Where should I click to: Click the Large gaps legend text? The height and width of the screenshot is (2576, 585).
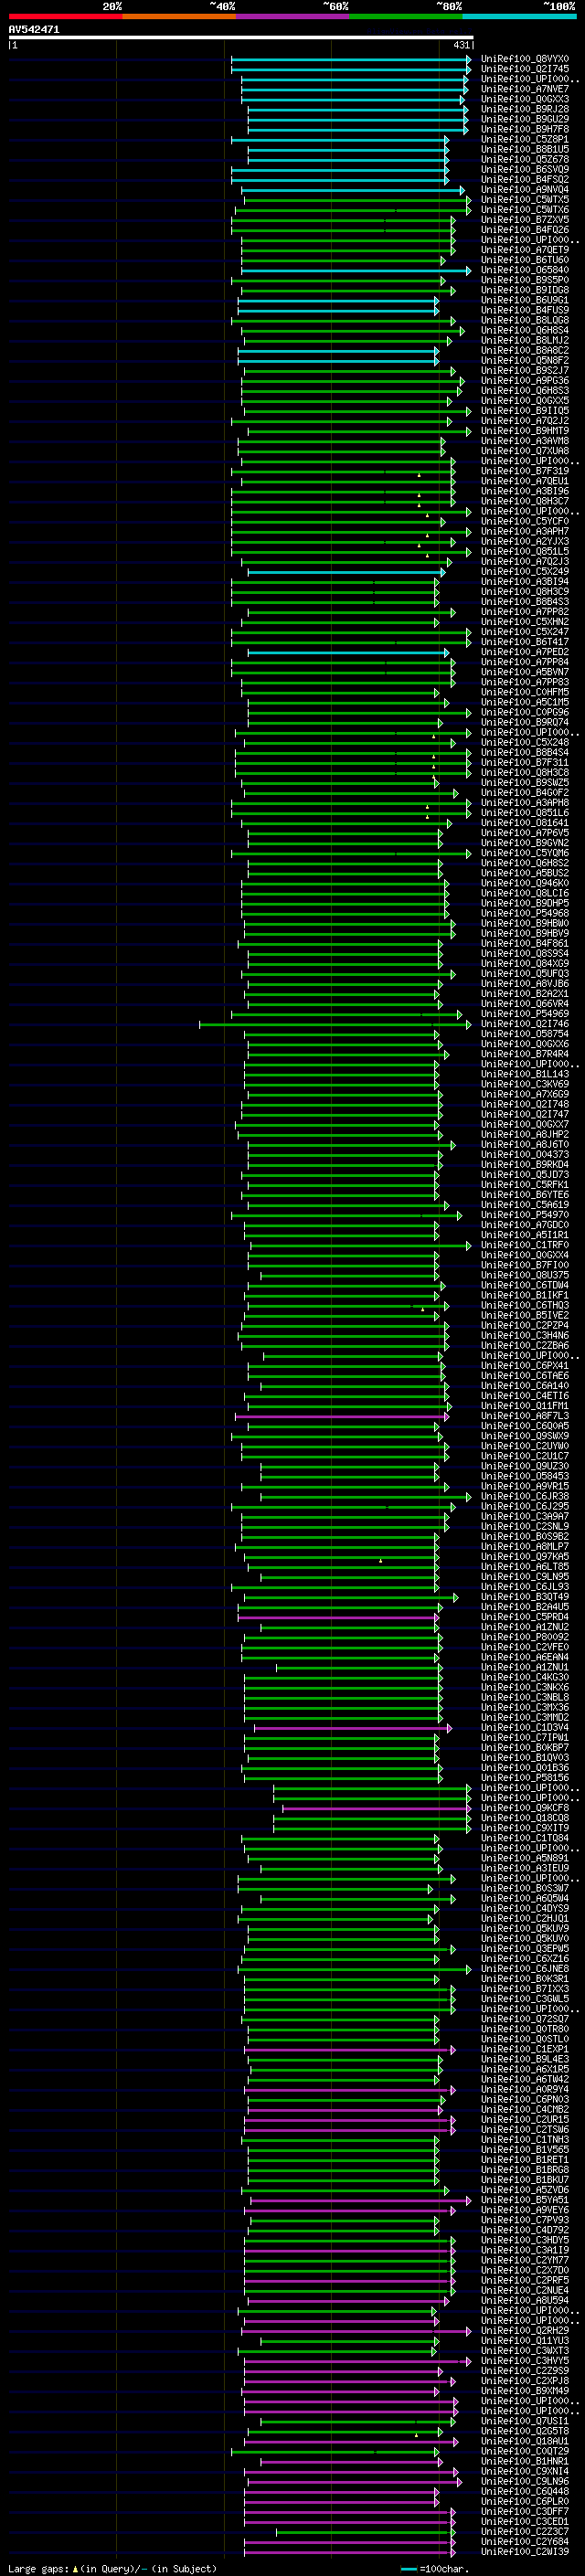(x=112, y=2569)
